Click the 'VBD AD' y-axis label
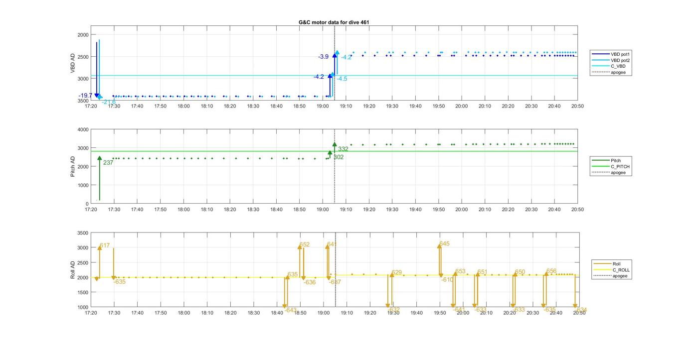Viewport: 698px width, 345px height. click(x=73, y=63)
